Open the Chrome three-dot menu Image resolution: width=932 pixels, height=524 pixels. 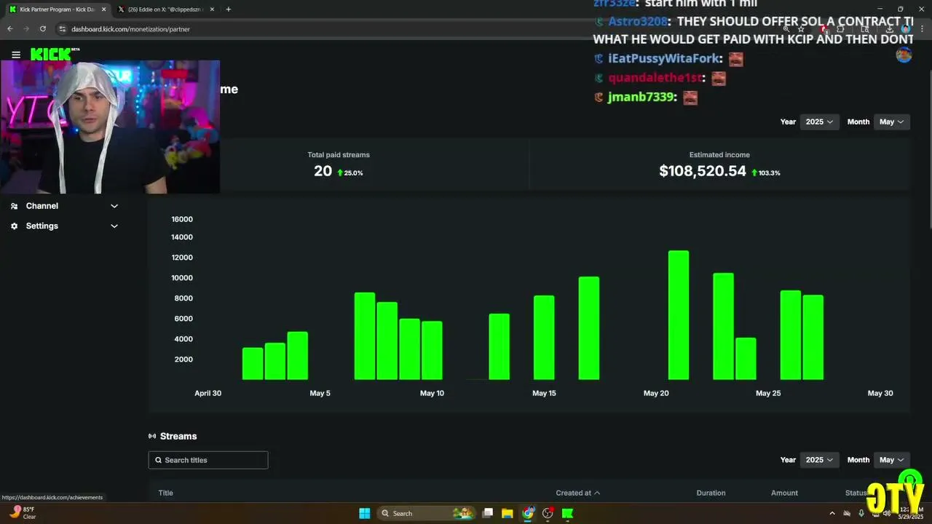coord(922,29)
